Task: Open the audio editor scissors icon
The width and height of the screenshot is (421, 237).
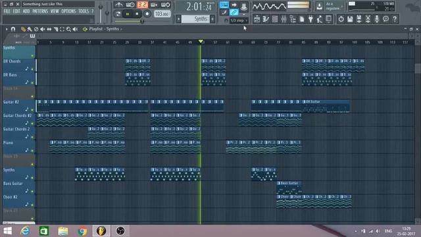Action: (368, 19)
